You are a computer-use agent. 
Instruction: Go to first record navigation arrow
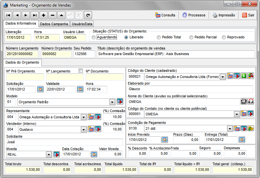point(8,15)
